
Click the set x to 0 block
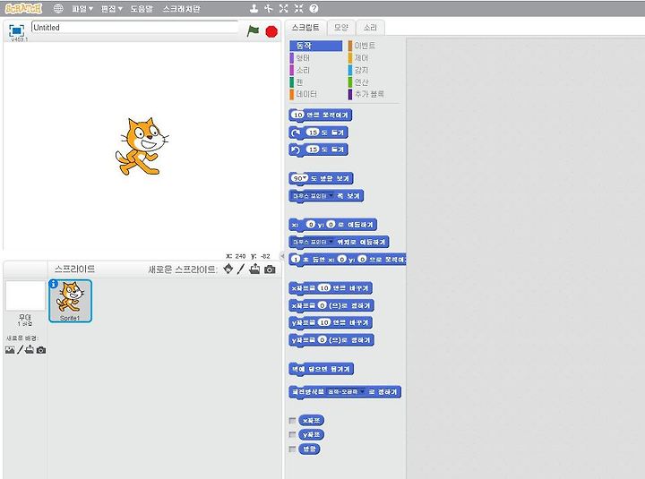[331, 305]
